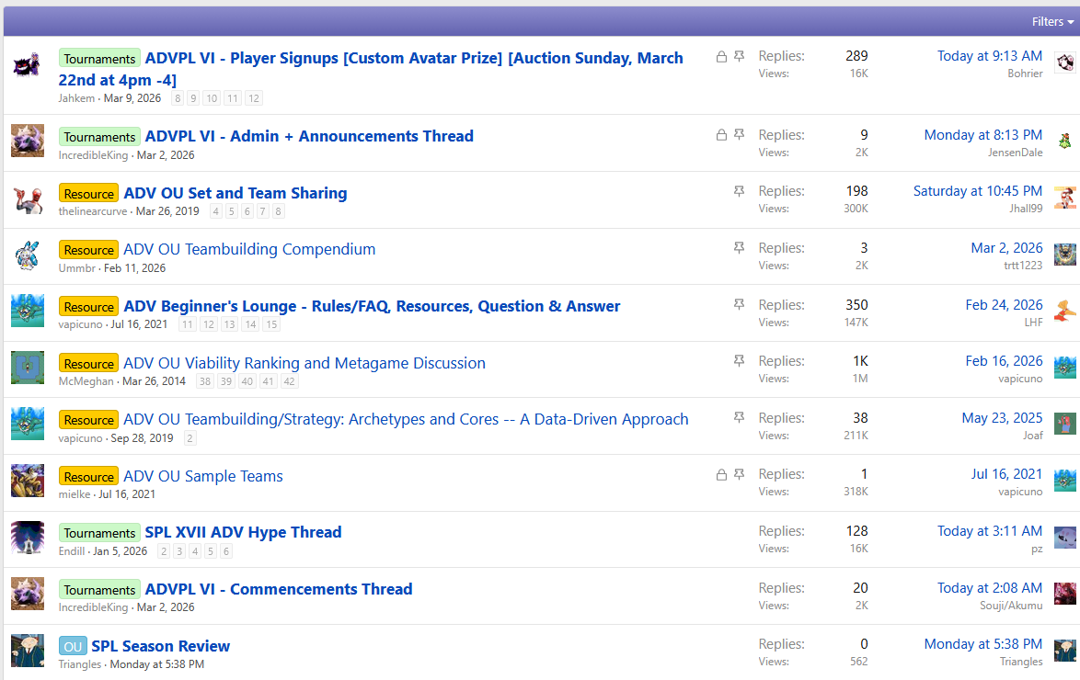
Task: Go to page 12 of ADVPL Player Signups
Action: 254,98
